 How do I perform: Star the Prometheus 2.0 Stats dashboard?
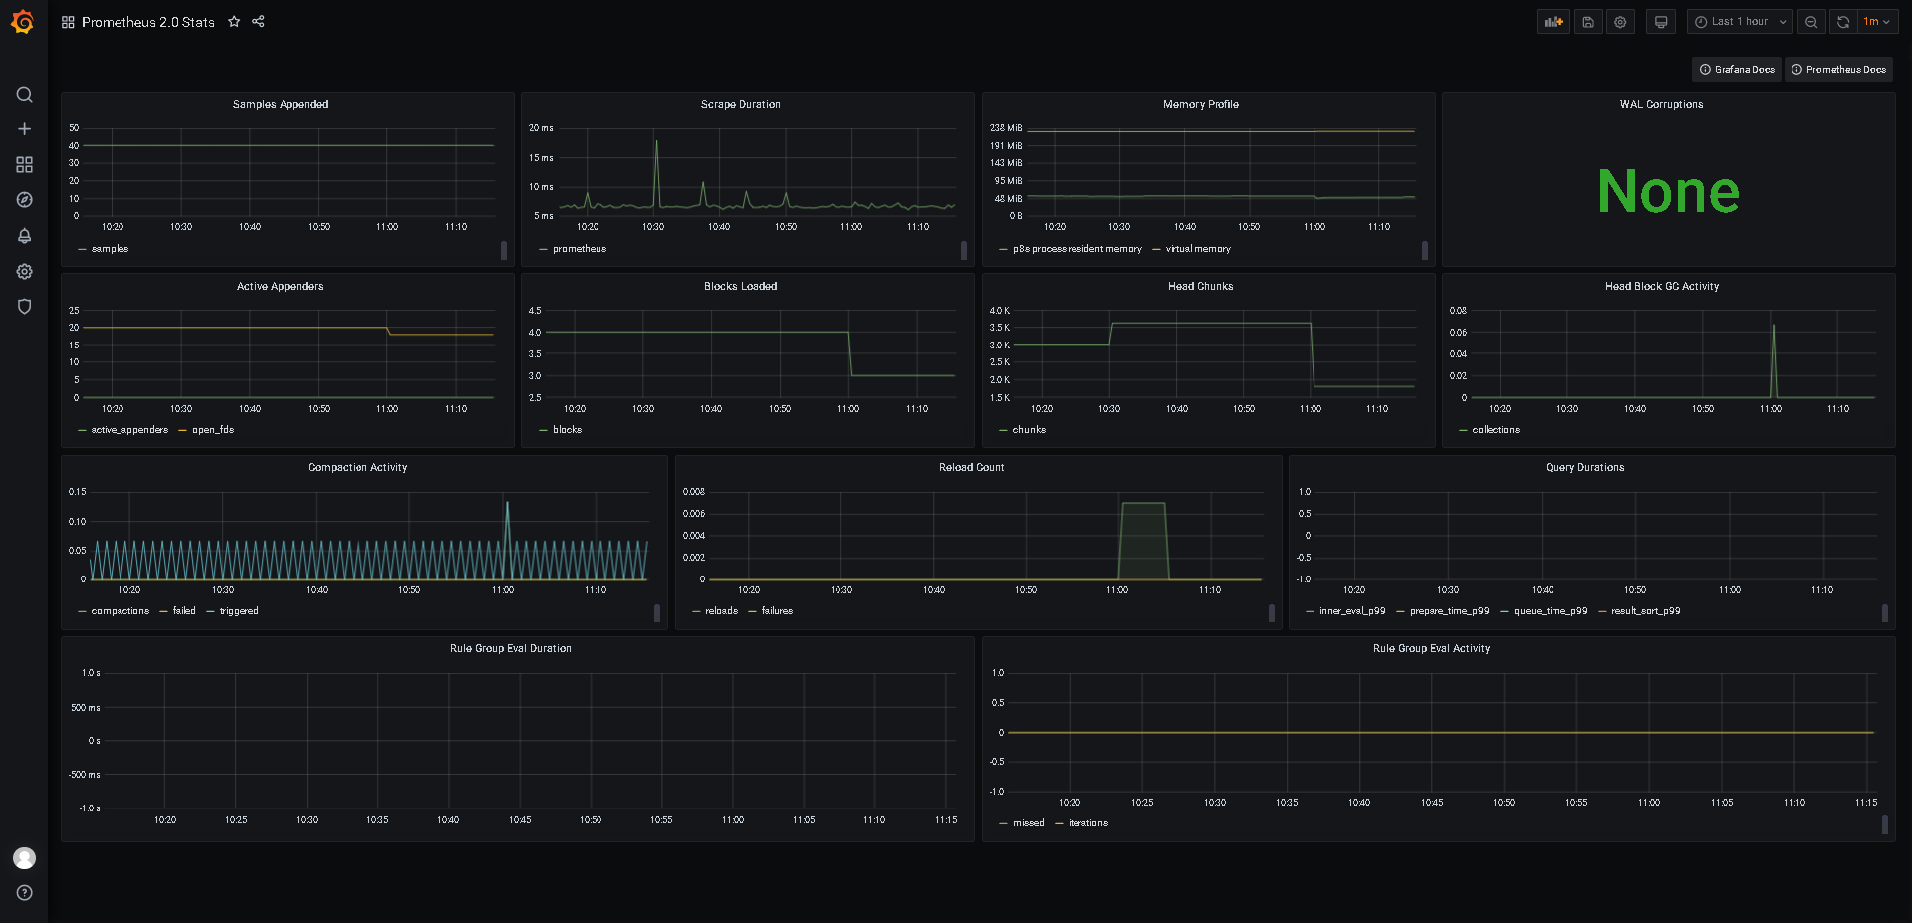coord(234,22)
